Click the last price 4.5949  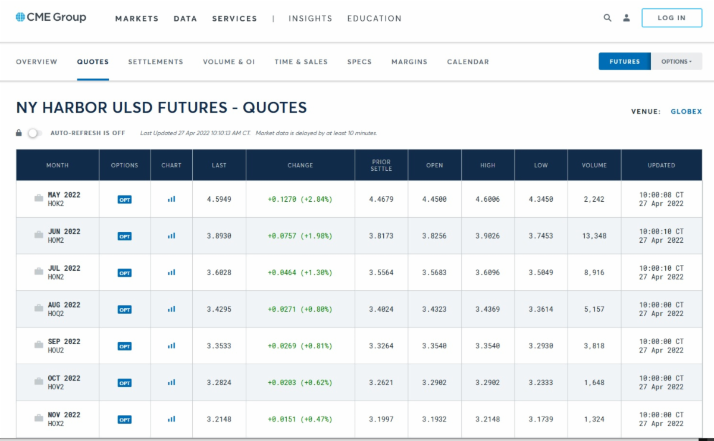(219, 199)
